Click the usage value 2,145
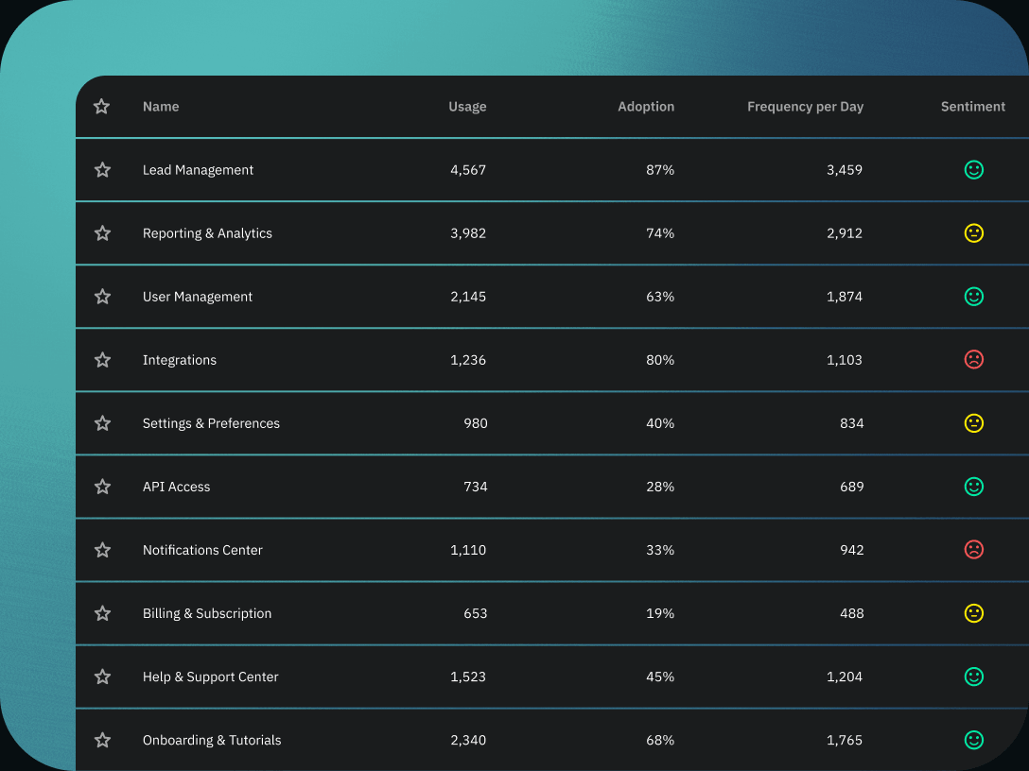The width and height of the screenshot is (1029, 771). (468, 297)
